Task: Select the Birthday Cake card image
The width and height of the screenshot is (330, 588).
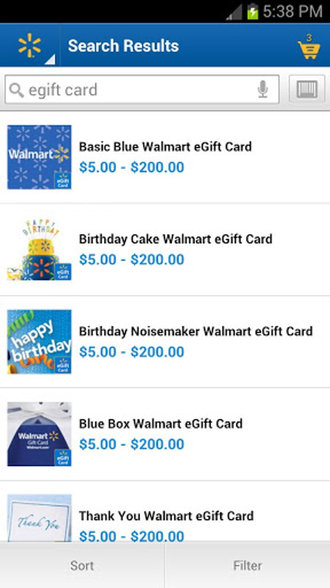Action: coord(39,249)
